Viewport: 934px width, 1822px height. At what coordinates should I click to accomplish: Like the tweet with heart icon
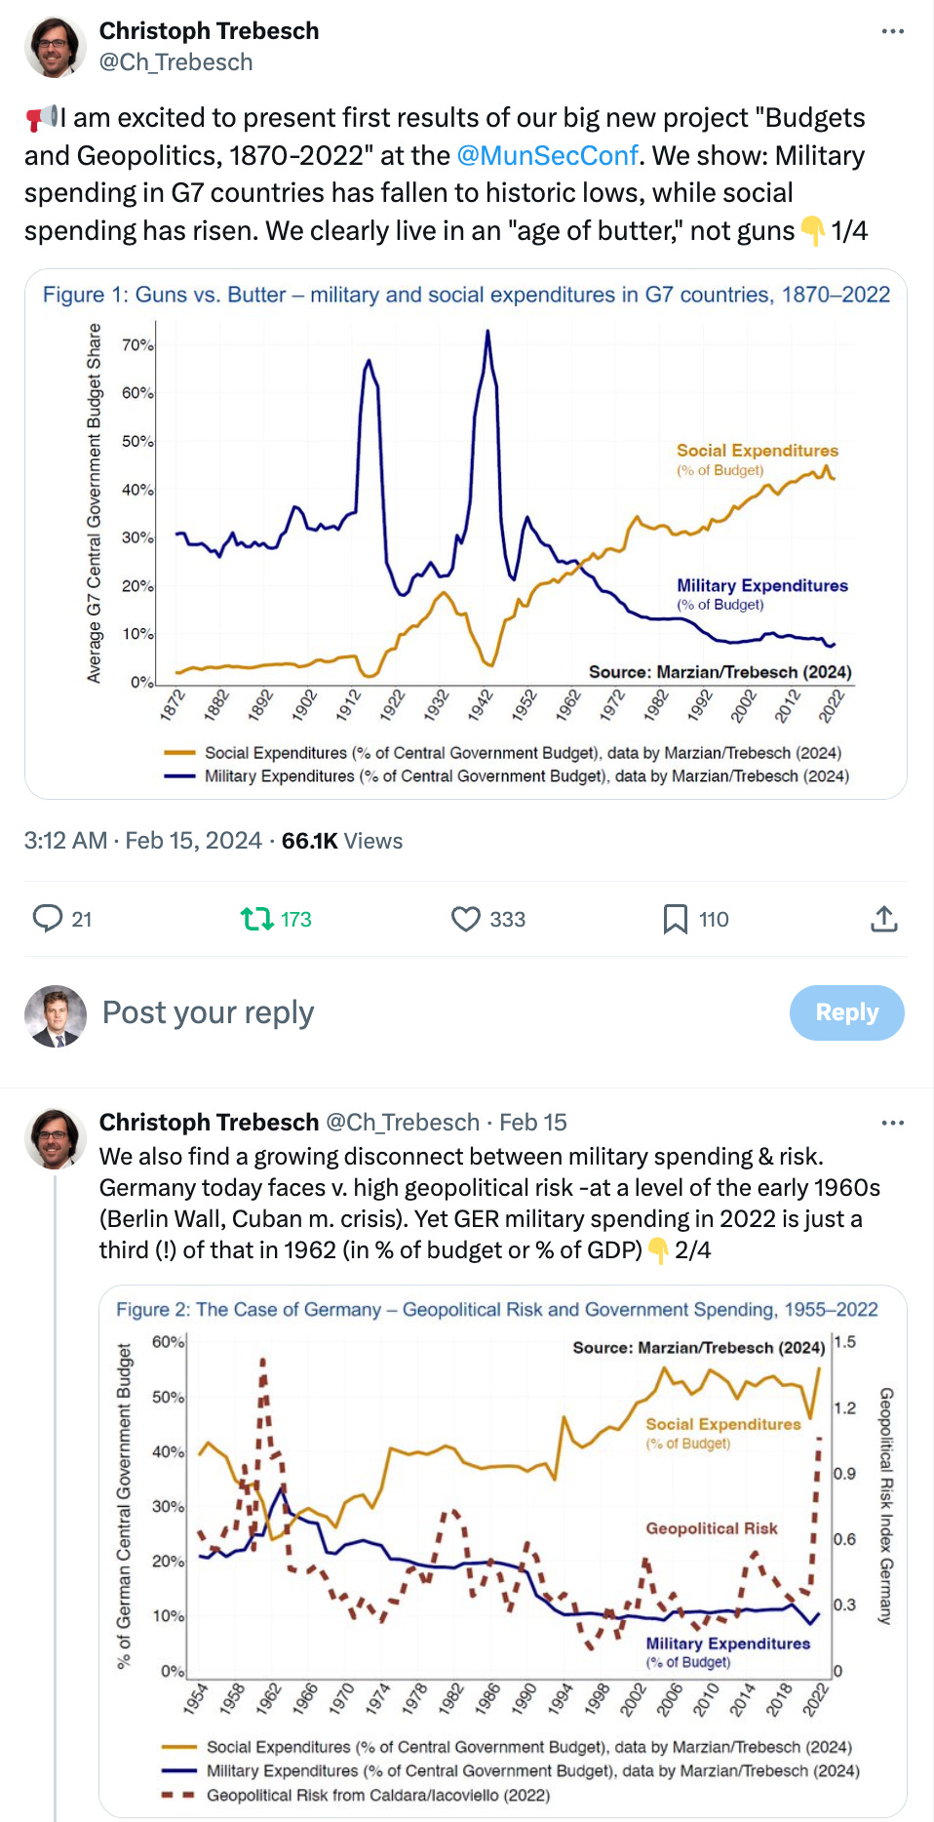pos(466,919)
